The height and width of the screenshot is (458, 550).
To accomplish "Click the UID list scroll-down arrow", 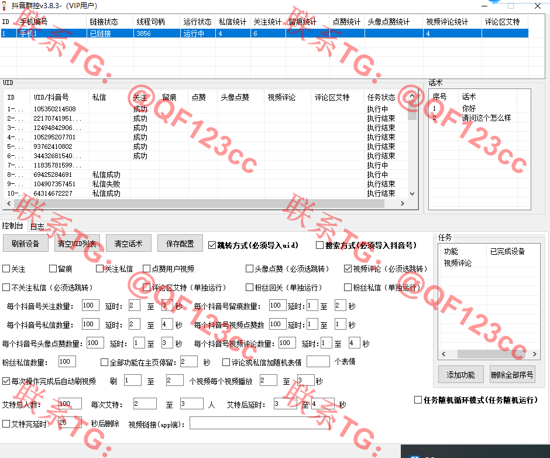I will coord(412,193).
